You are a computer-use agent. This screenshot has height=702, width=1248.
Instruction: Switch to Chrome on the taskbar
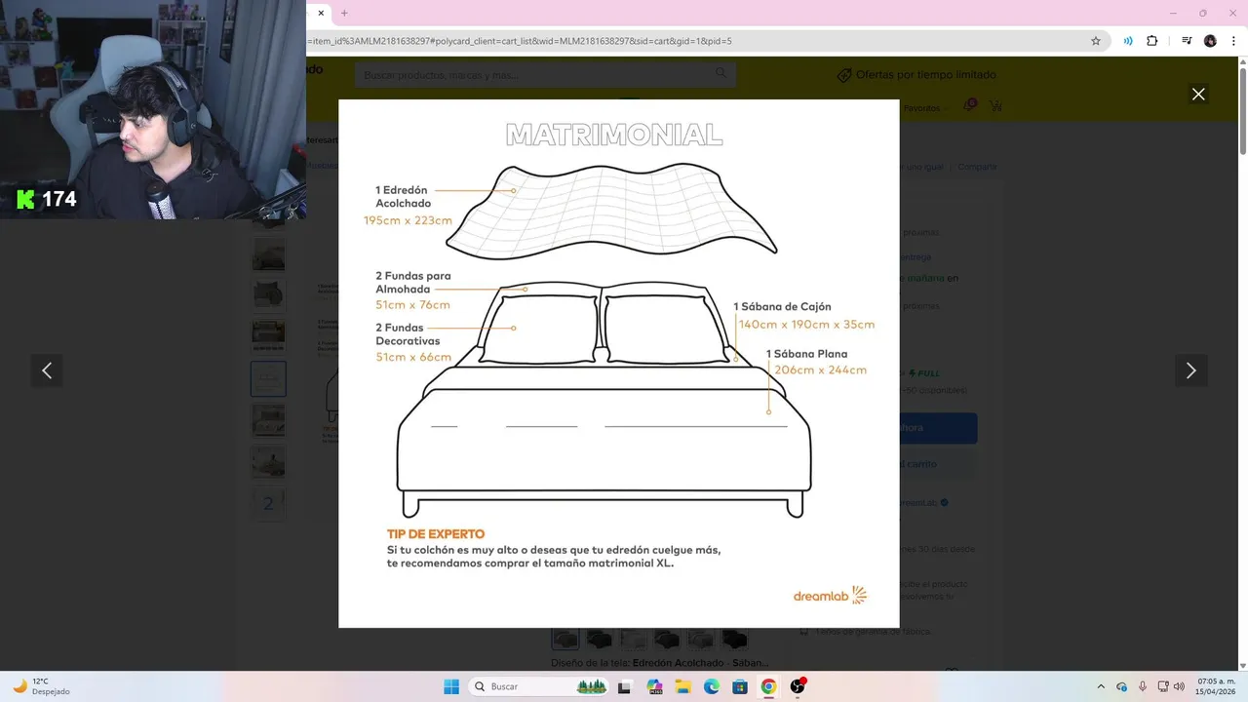pyautogui.click(x=768, y=686)
